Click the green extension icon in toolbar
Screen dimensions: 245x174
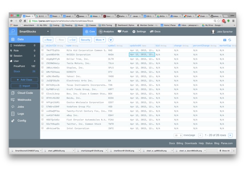[x=228, y=21]
